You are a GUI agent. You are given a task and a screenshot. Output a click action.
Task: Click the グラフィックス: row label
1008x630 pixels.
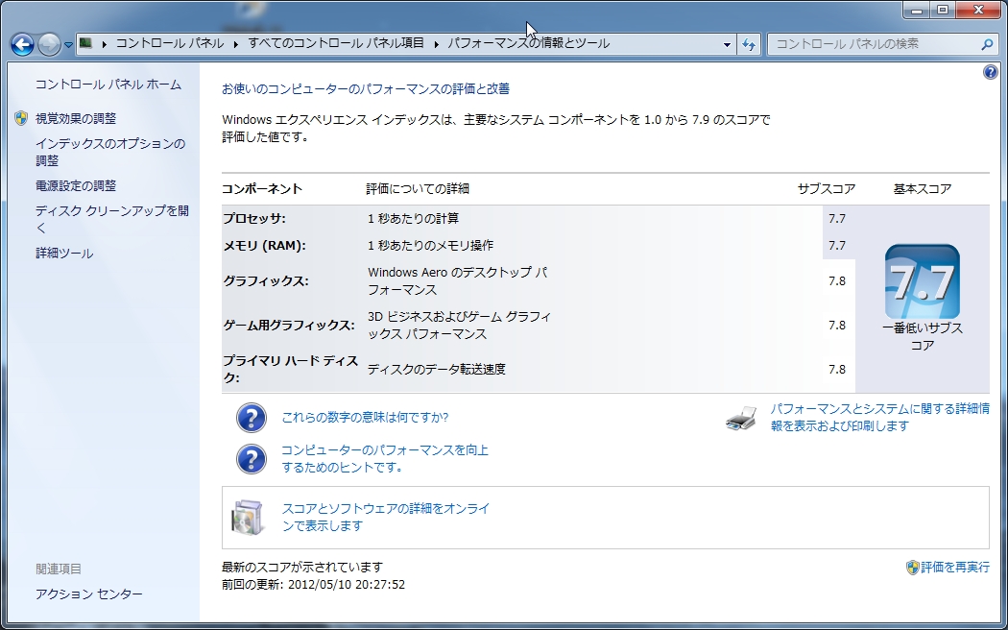coord(266,281)
